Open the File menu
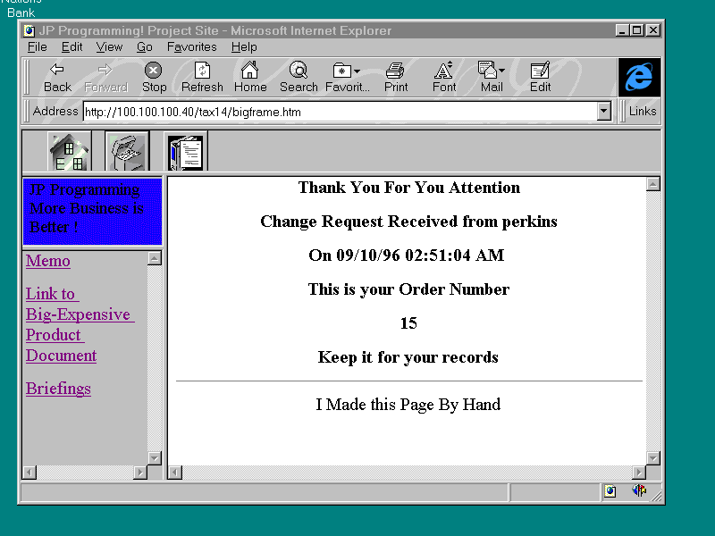Screen dimensions: 715x536 coord(38,47)
